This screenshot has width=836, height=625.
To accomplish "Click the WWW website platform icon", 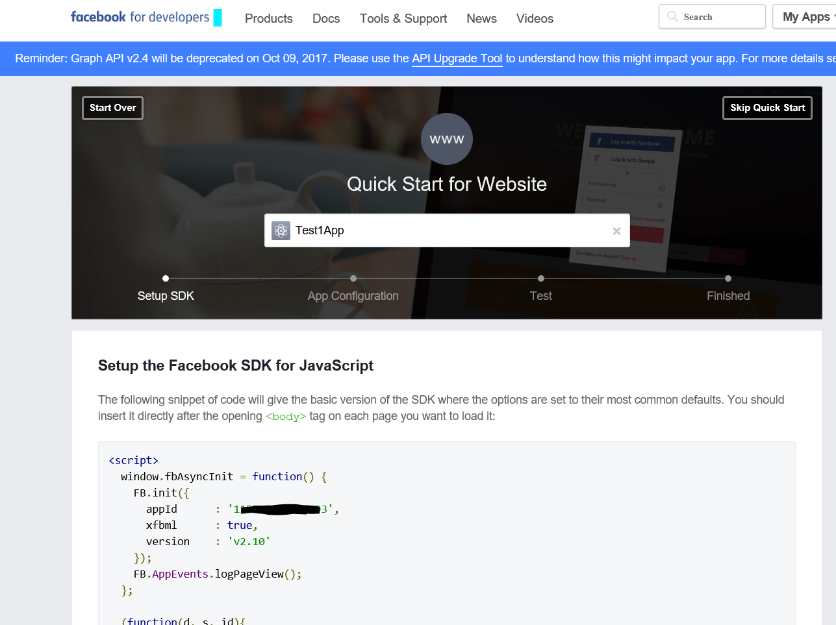I will tap(447, 139).
